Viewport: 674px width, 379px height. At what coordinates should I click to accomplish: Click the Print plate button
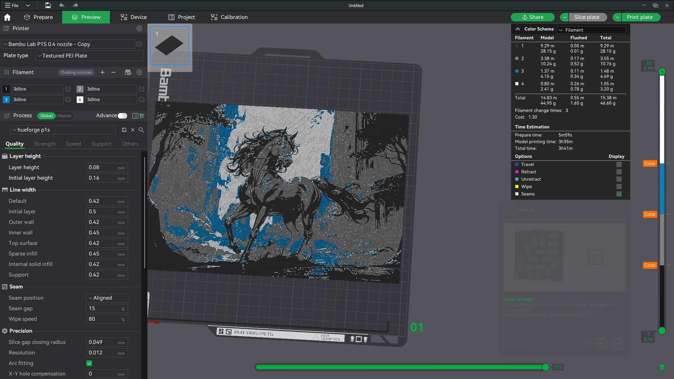[641, 17]
